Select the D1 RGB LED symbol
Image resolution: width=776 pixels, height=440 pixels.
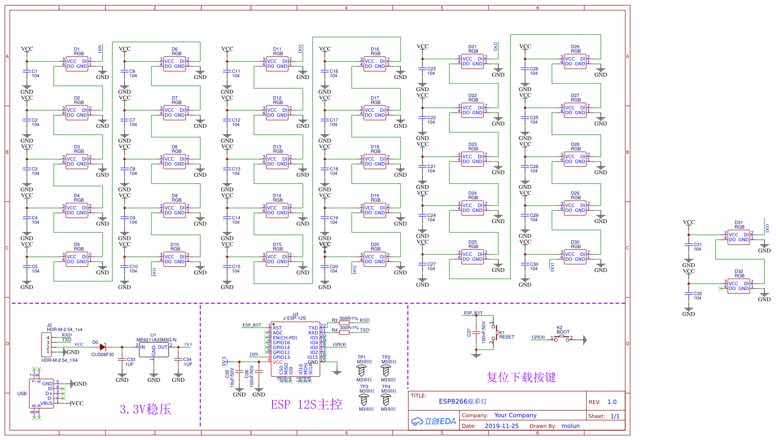click(77, 63)
